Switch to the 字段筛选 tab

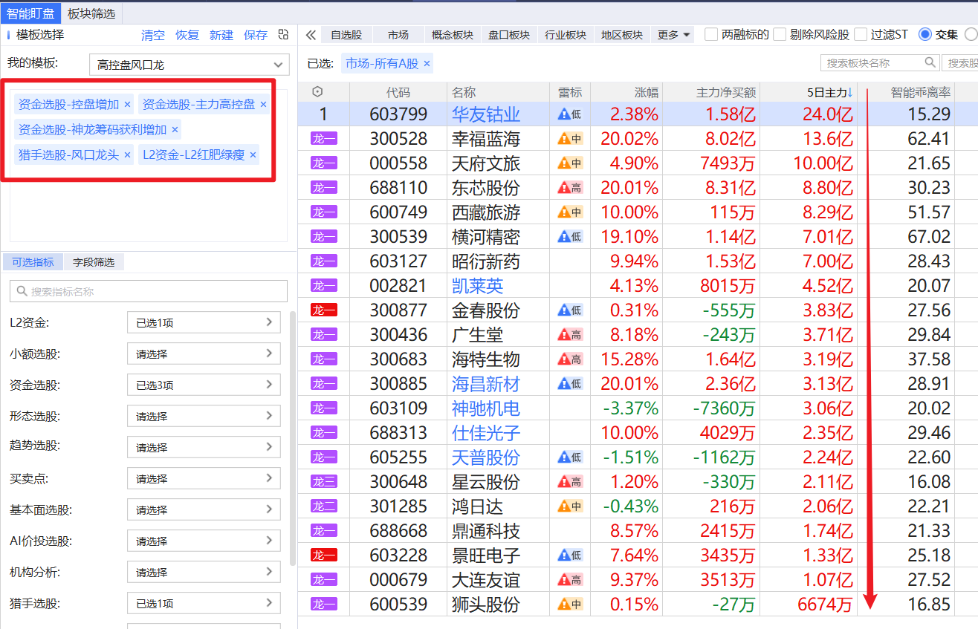tap(94, 262)
